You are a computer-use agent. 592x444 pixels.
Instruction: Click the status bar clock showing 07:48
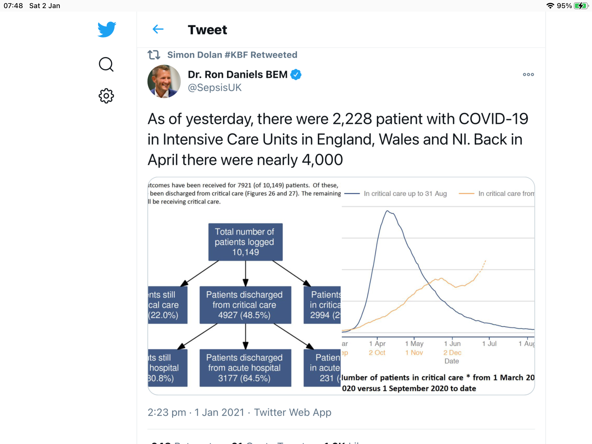click(13, 6)
